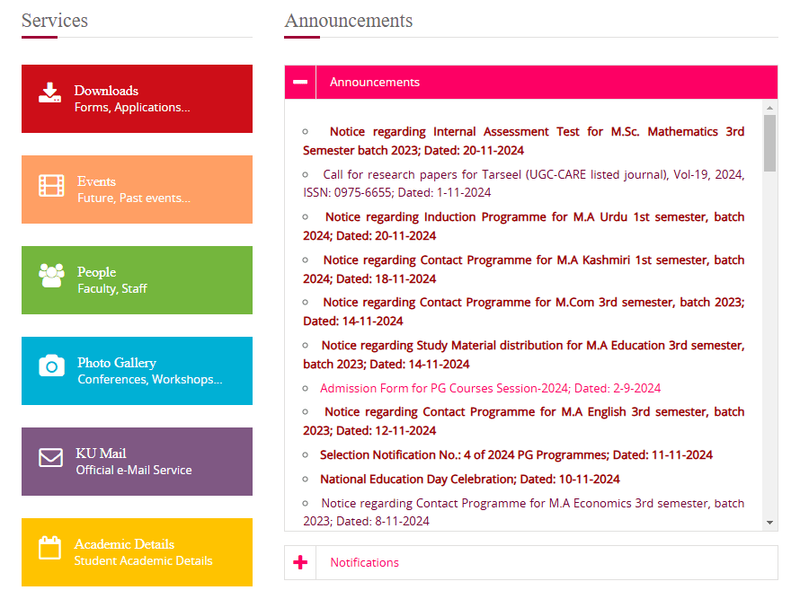The image size is (800, 599).
Task: Click the Academic Details calendar icon
Action: 50,548
